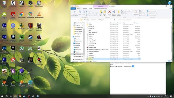Open the Copiar a dropdown
This screenshot has width=174, height=98.
tap(105, 13)
